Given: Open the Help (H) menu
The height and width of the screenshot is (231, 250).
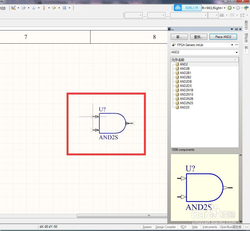Looking at the screenshot, I should click(x=3, y=8).
